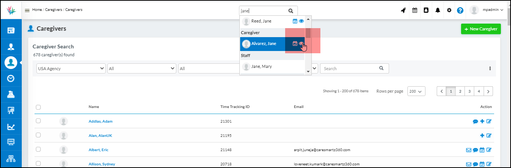The height and width of the screenshot is (168, 511).
Task: Open schedule icon for Reed, Jane result
Action: (x=295, y=21)
